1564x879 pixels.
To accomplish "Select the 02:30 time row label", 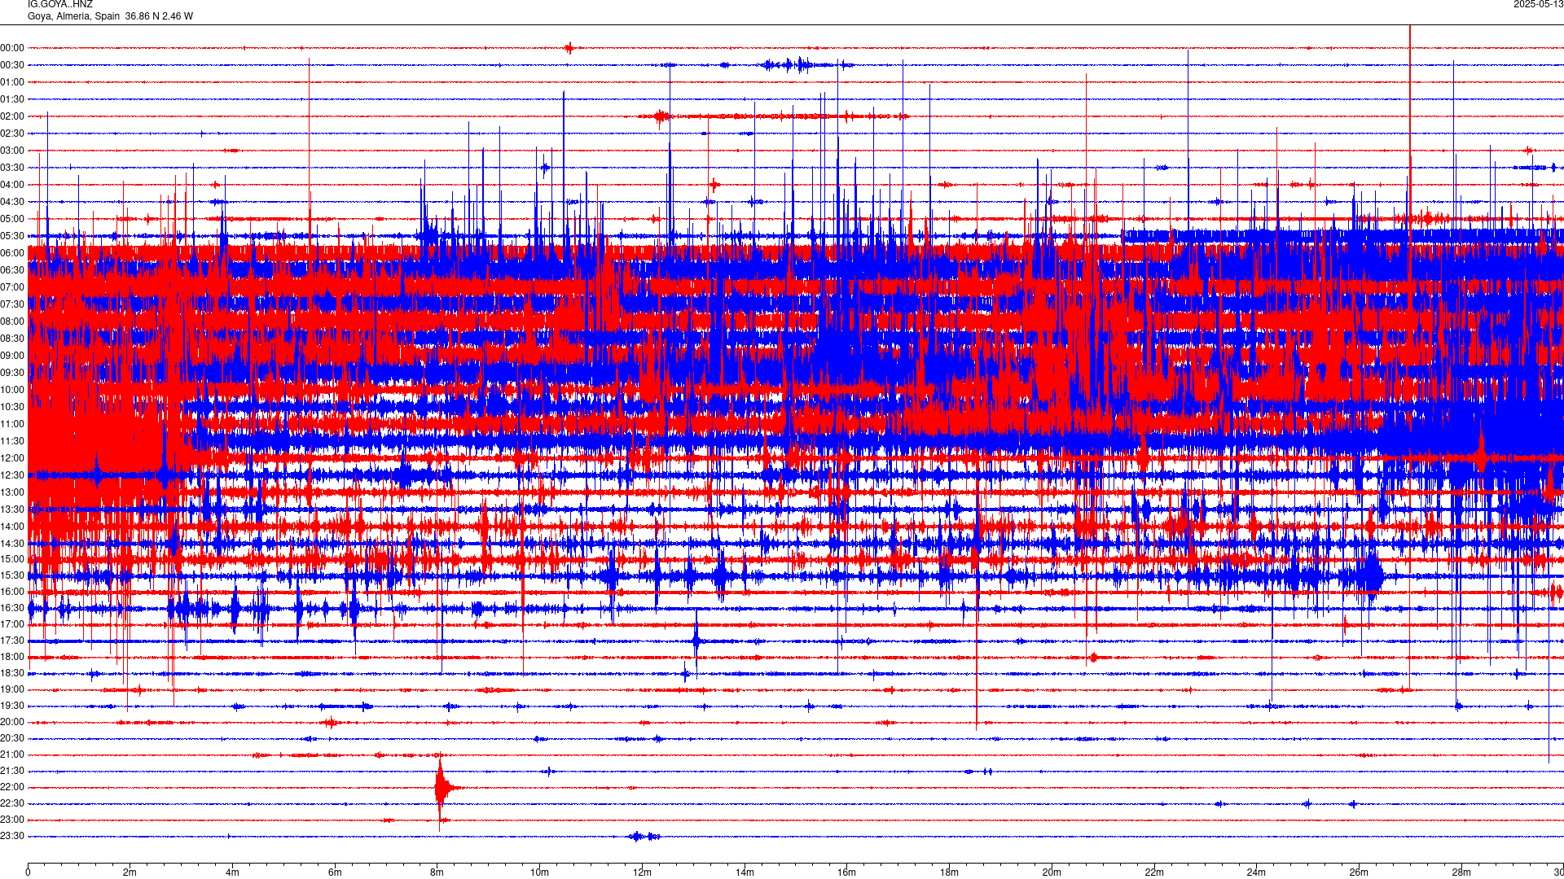I will 12,133.
